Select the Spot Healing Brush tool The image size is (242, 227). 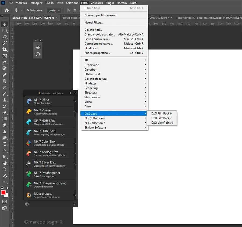click(5, 68)
